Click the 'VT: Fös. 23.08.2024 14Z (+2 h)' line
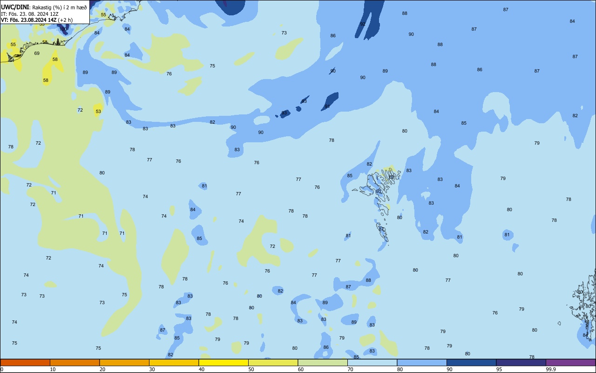The image size is (596, 373). (x=37, y=20)
